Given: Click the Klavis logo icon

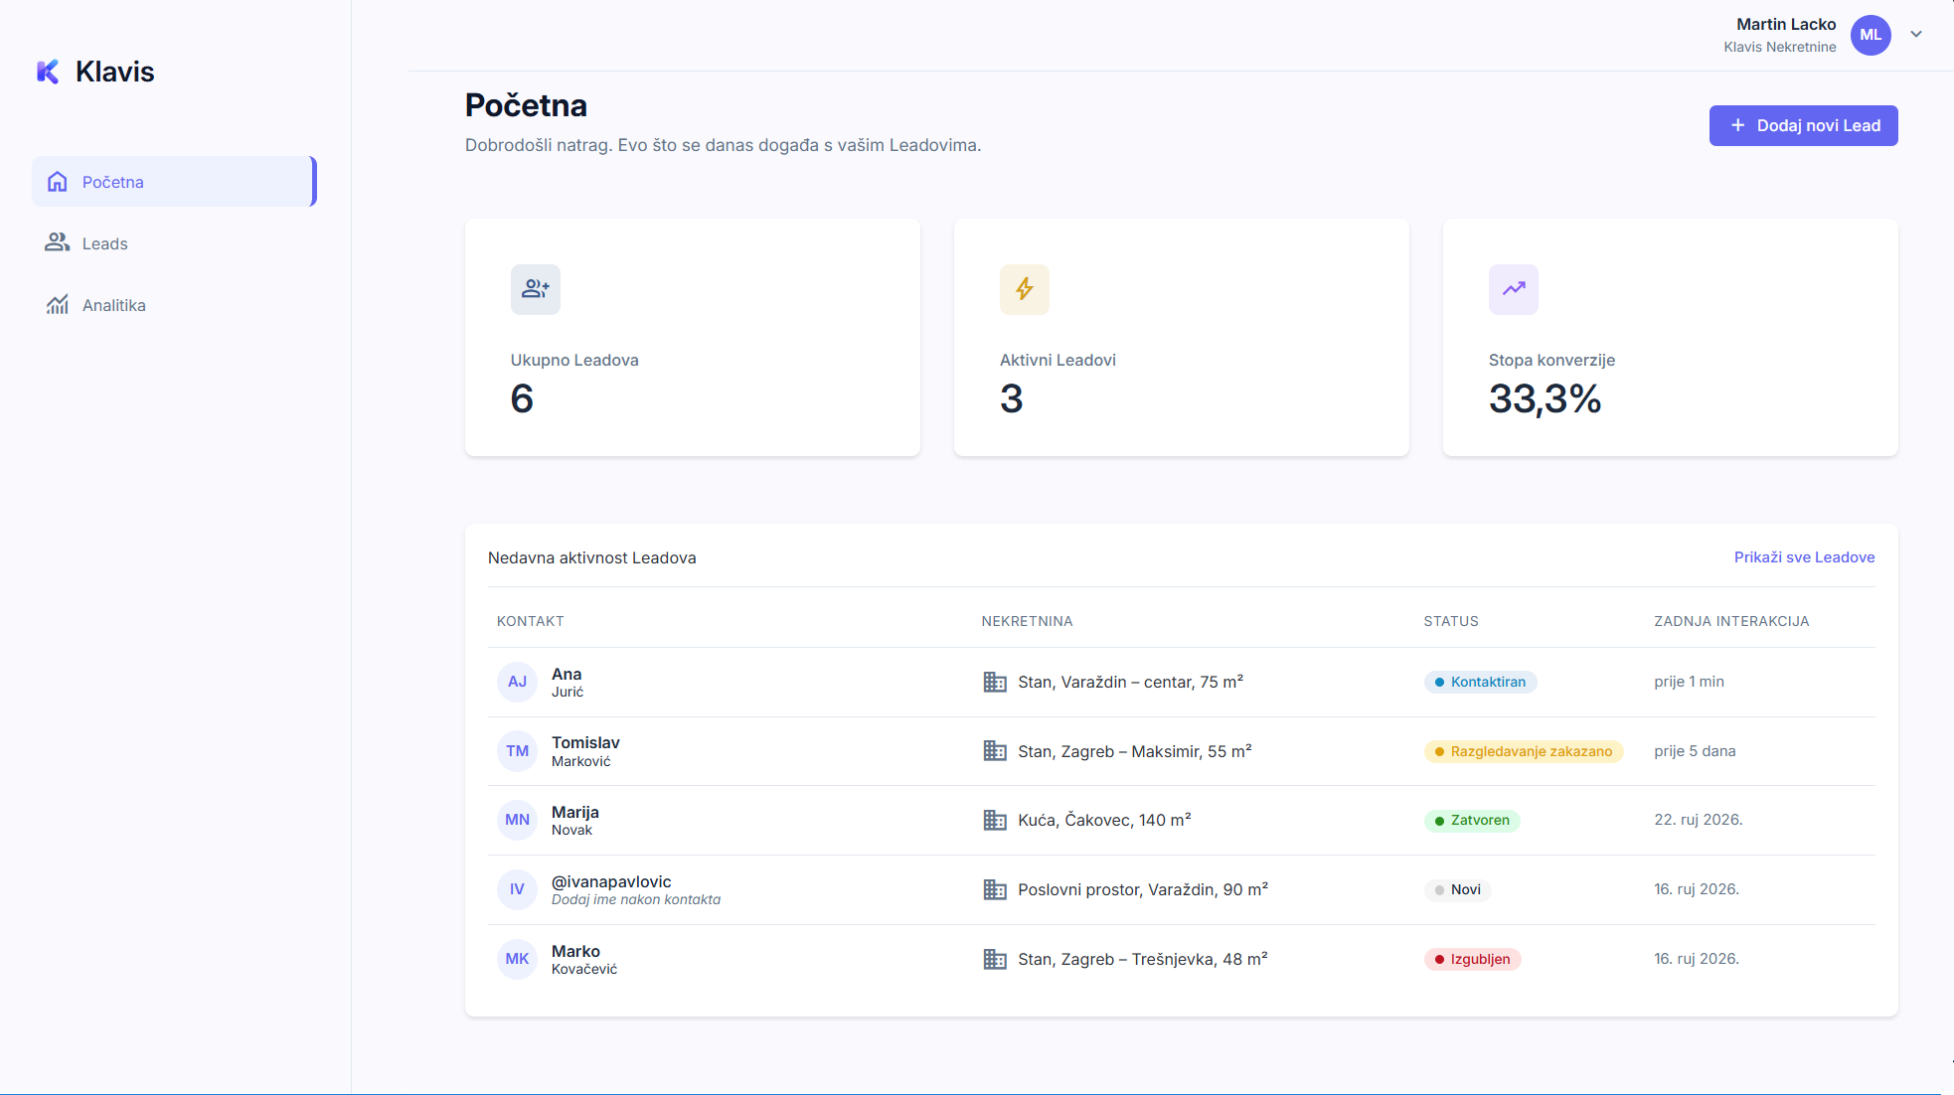Looking at the screenshot, I should coord(48,72).
